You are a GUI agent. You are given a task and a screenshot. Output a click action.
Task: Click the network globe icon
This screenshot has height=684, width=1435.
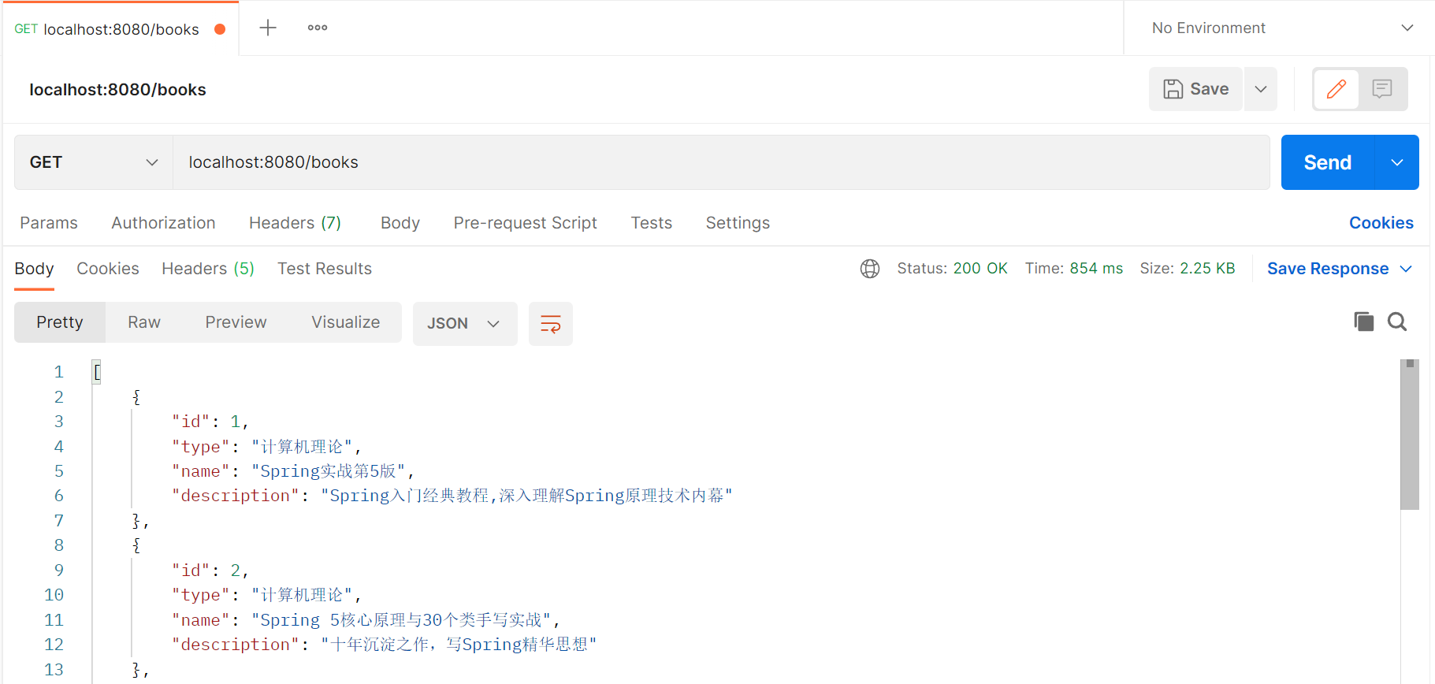tap(870, 269)
